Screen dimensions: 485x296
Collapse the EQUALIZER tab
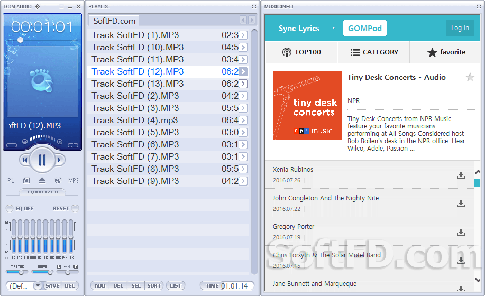tap(42, 192)
